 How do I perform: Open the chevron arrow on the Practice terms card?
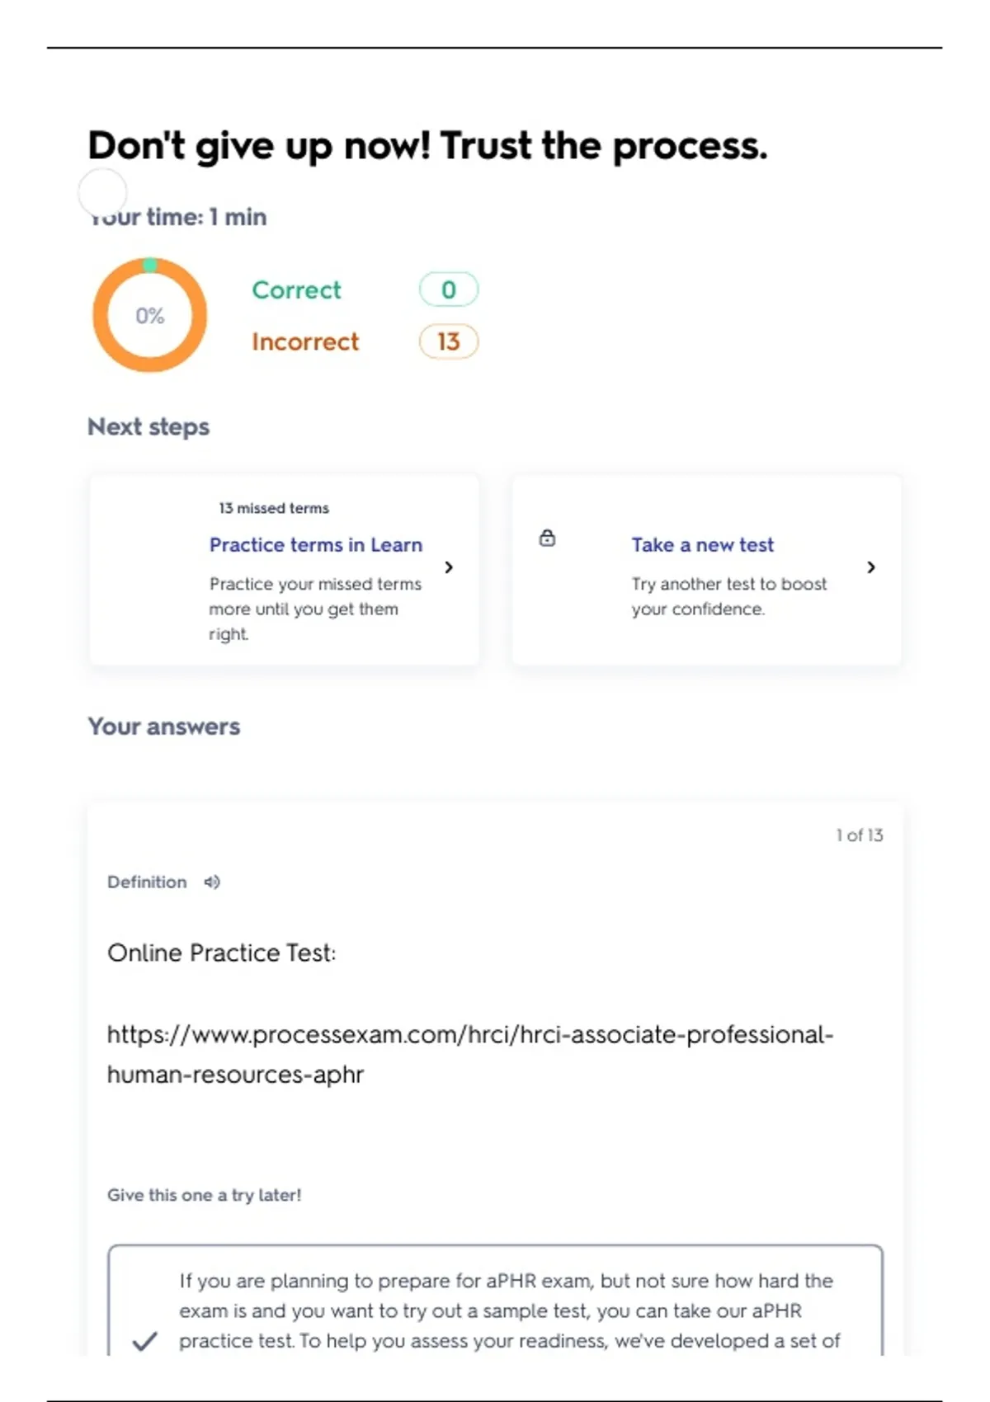point(449,567)
